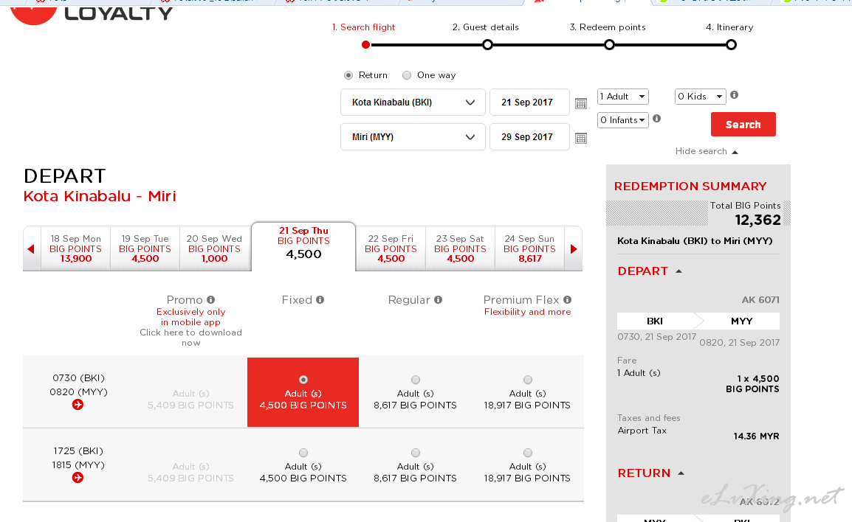Choose the 22 Sep Fri date tab
This screenshot has width=852, height=522.
[391, 248]
